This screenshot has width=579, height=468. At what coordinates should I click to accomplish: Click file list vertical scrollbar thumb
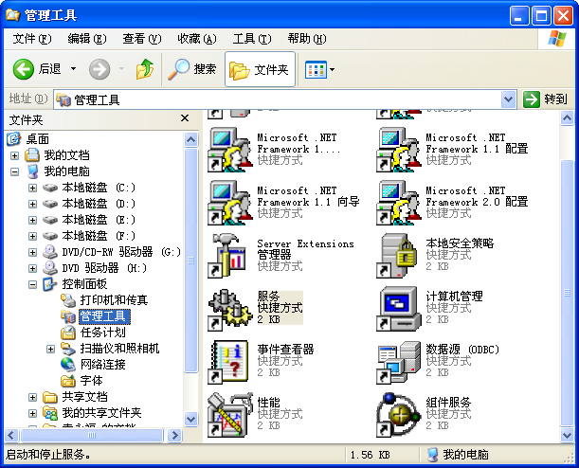pyautogui.click(x=568, y=293)
